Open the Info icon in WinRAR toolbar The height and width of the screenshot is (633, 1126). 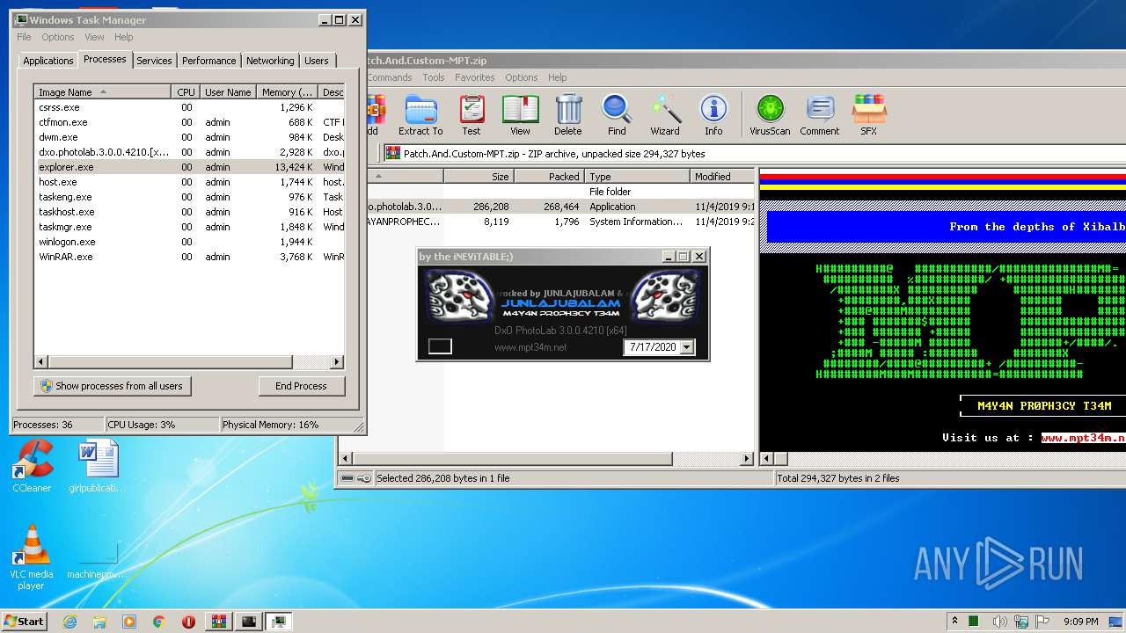point(713,115)
